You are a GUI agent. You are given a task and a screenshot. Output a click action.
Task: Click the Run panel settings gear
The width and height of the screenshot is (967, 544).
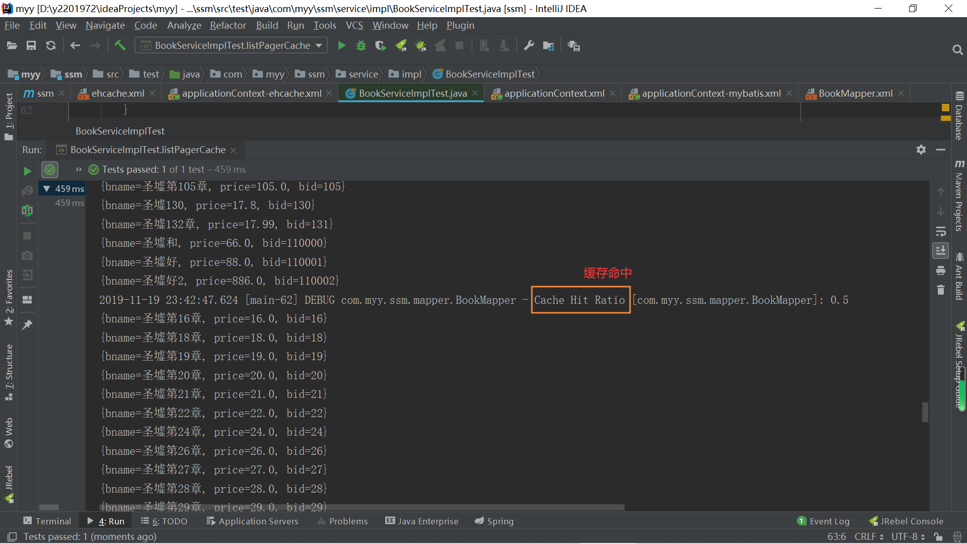click(921, 150)
